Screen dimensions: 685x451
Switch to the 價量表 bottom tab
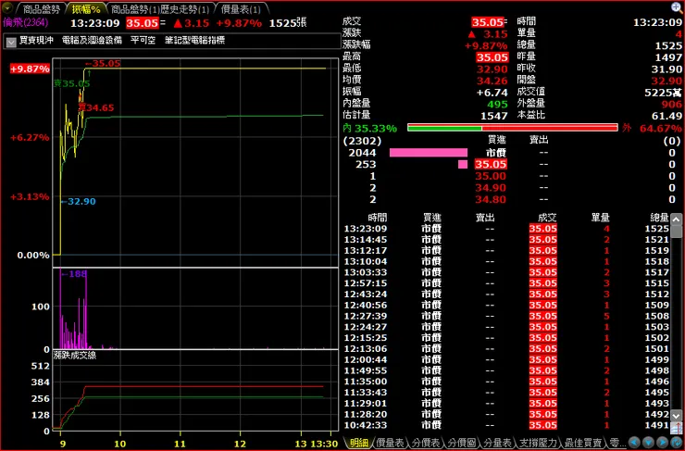391,443
